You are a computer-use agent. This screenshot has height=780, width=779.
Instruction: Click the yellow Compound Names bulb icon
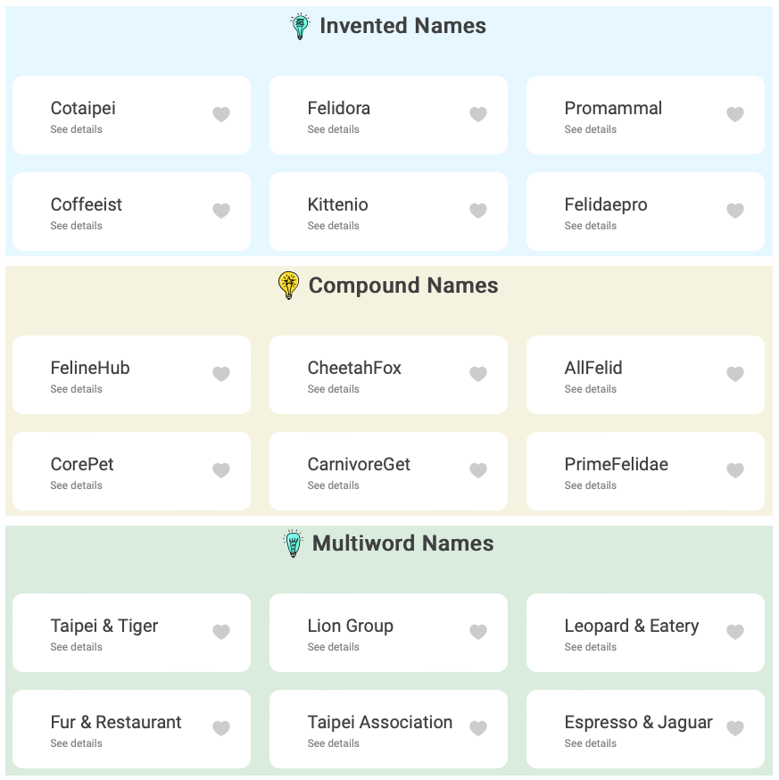coord(289,286)
